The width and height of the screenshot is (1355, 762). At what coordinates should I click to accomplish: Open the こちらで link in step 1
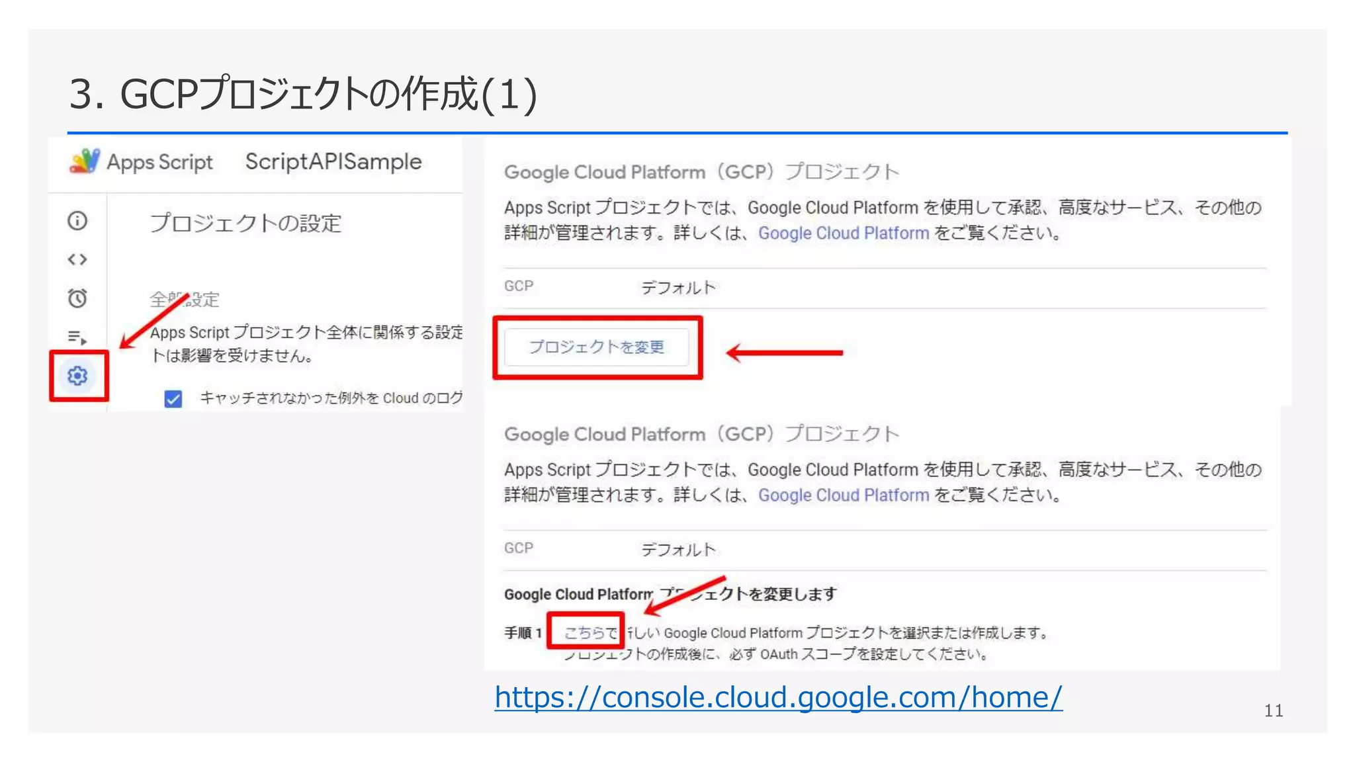tap(590, 632)
